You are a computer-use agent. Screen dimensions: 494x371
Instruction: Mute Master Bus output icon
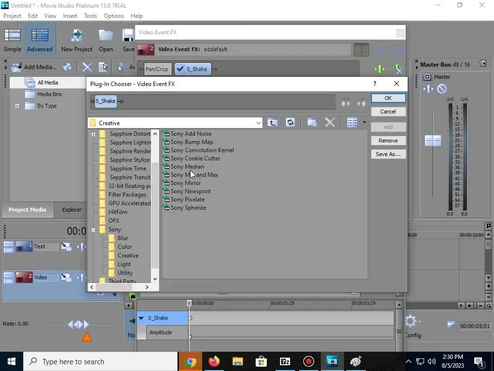(442, 89)
